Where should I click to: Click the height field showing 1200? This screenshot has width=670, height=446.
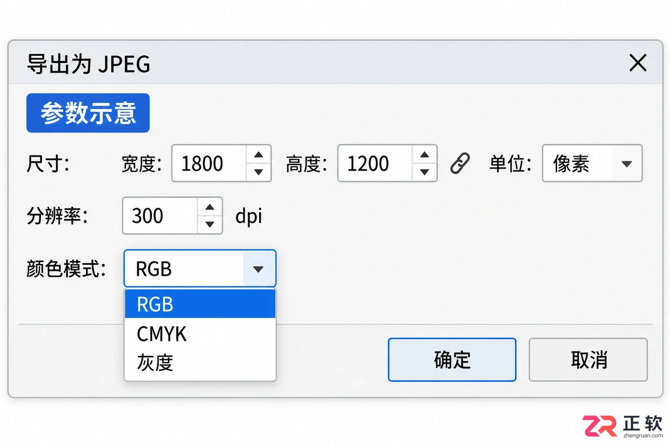coord(375,163)
